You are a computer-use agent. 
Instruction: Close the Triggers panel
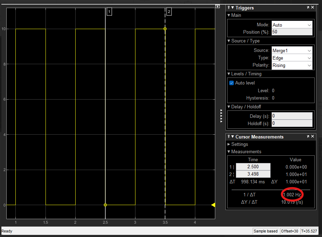(x=313, y=7)
